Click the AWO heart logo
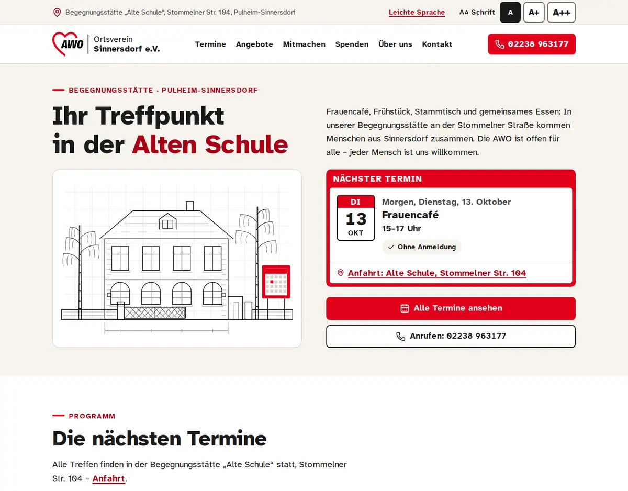628x491 pixels. 68,44
